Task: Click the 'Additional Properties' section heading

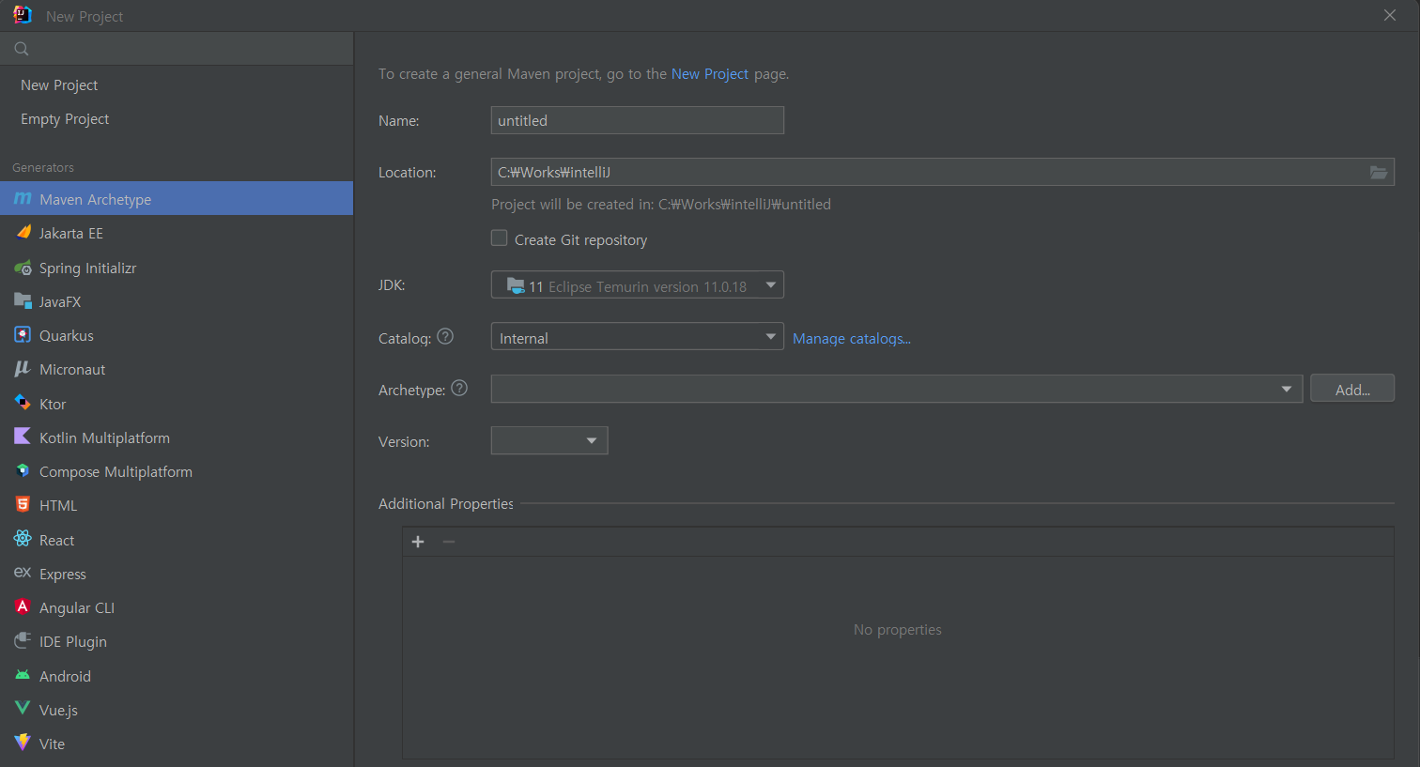Action: [446, 503]
